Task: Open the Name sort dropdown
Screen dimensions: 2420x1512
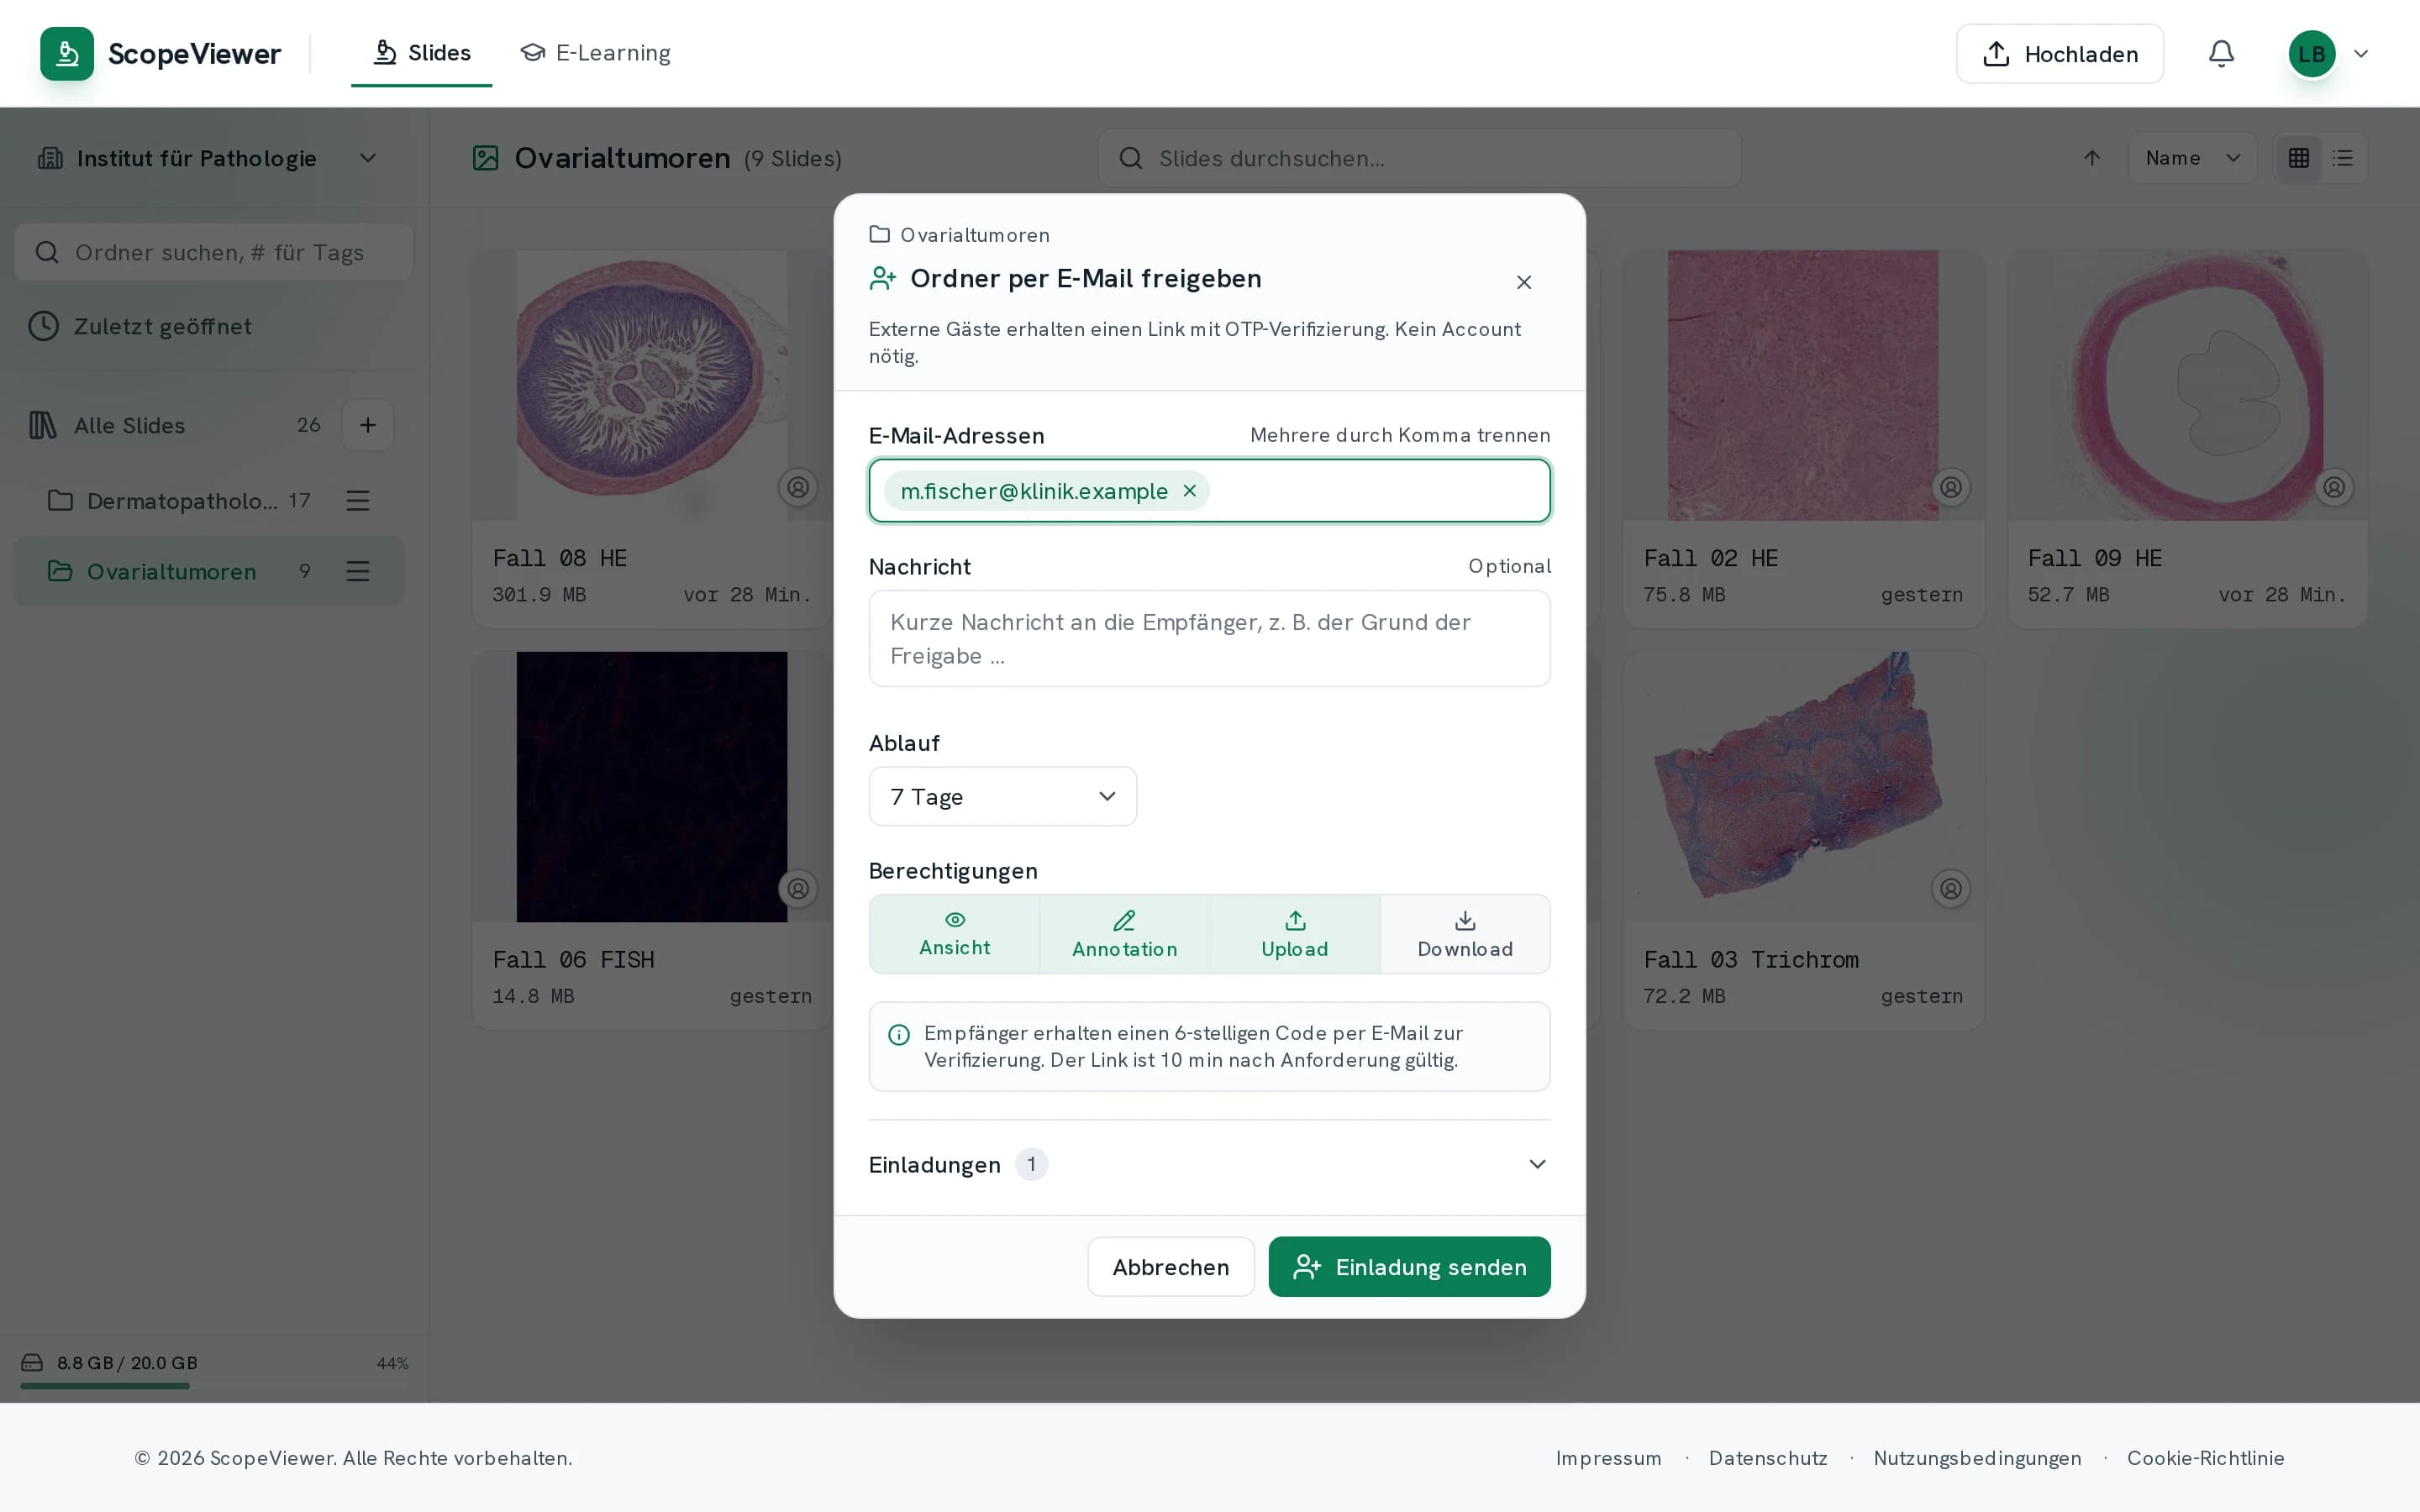Action: pos(2192,158)
